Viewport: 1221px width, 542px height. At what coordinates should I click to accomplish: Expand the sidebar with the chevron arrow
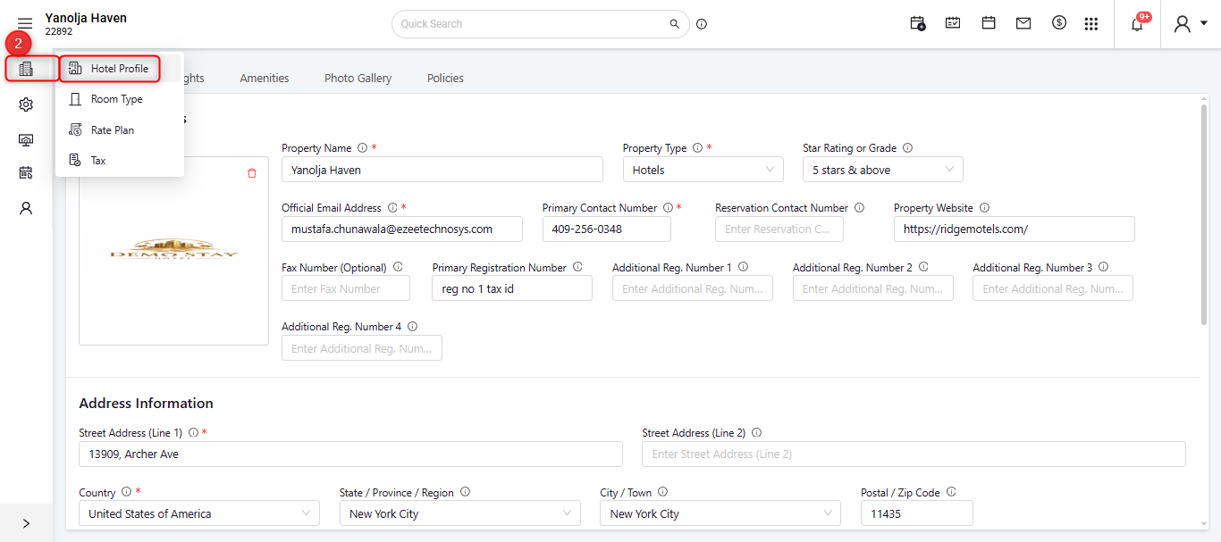[26, 524]
